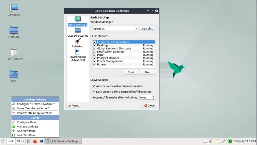Toggle Lock screen before suspending/hibernating
257x145 pixels.
coord(94,92)
